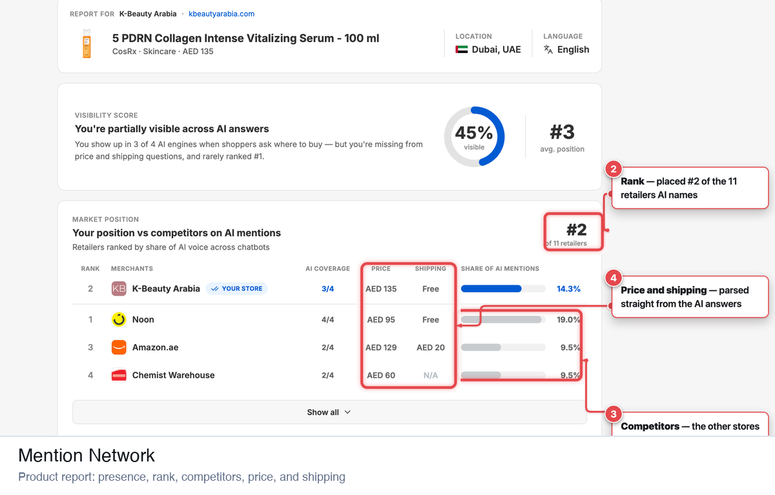Click Amazon.ae's AED 129 price

coord(381,347)
